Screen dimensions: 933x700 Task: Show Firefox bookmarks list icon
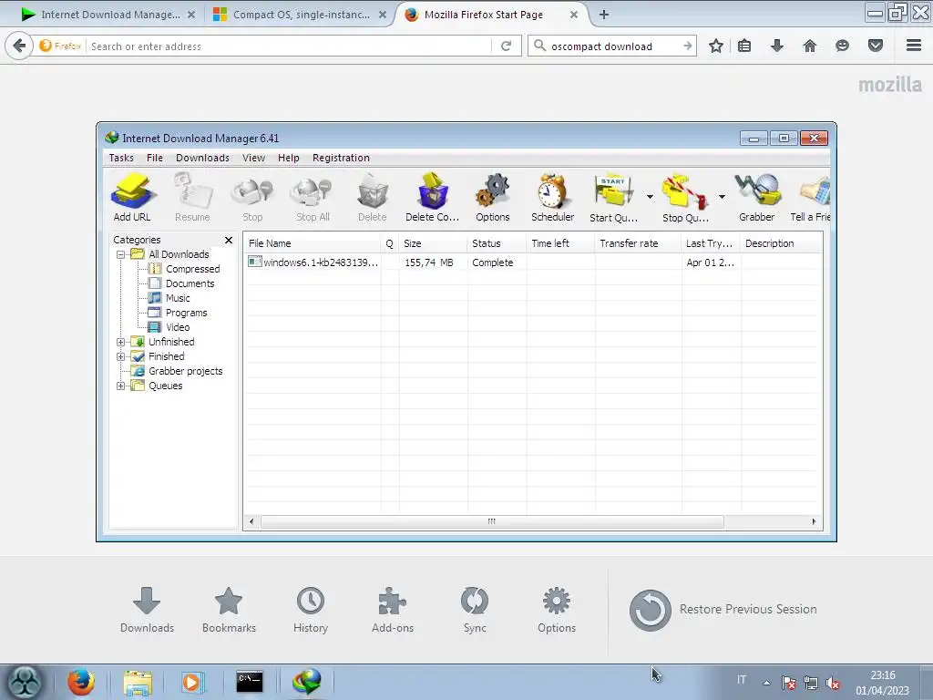[744, 46]
